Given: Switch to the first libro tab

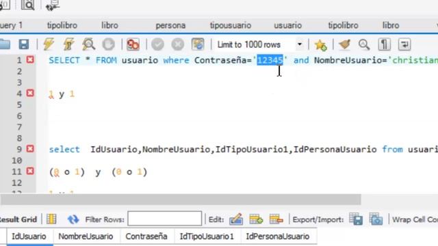Looking at the screenshot, I should (109, 25).
